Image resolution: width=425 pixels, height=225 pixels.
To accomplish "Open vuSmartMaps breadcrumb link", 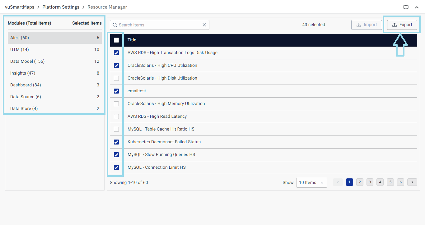I will tap(20, 7).
